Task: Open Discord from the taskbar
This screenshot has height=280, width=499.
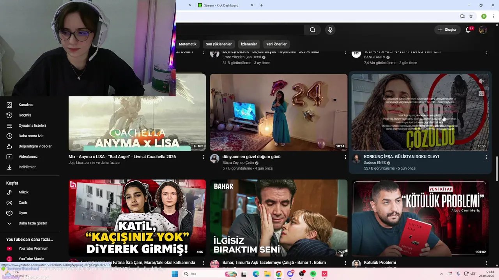Action: (290, 274)
